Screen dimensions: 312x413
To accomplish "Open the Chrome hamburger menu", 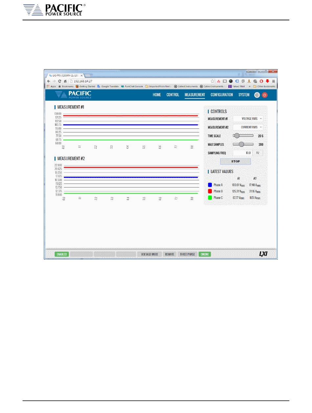I will (x=273, y=81).
